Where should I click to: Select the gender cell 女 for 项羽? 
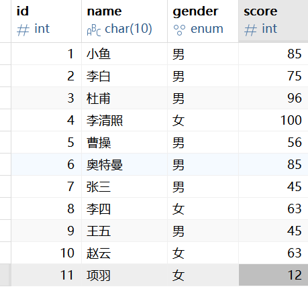coord(203,275)
